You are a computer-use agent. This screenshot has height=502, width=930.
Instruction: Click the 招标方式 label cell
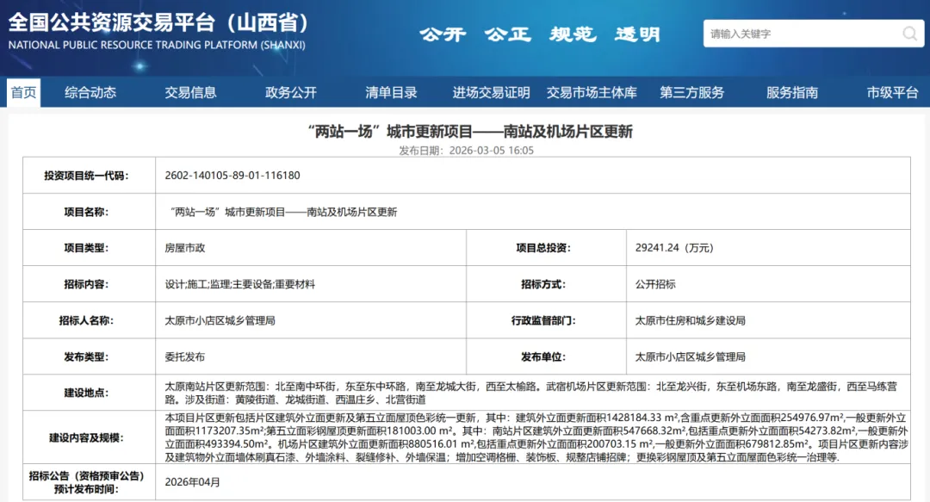[546, 284]
